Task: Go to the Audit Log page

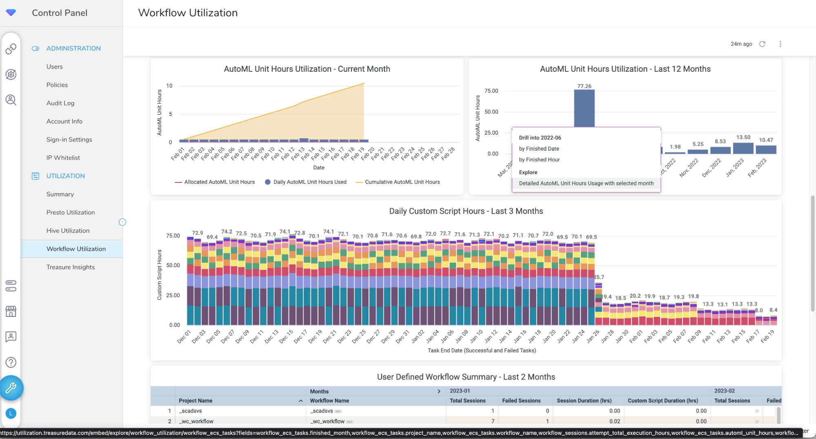Action: pos(60,103)
